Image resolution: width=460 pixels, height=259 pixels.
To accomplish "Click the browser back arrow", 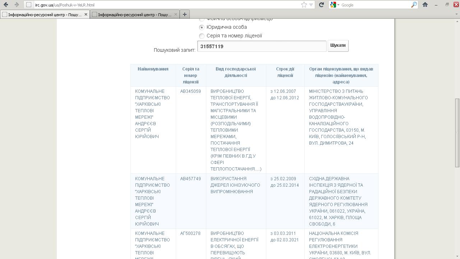I will click(6, 5).
